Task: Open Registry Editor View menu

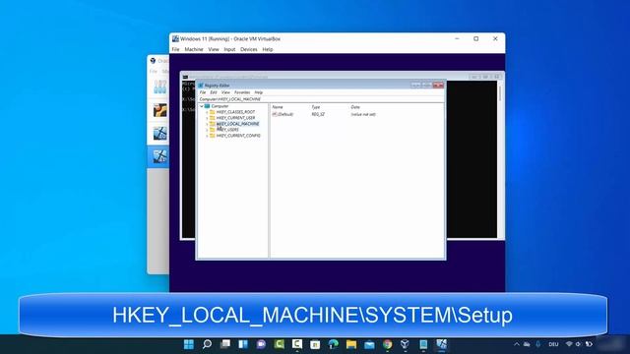Action: tap(225, 92)
